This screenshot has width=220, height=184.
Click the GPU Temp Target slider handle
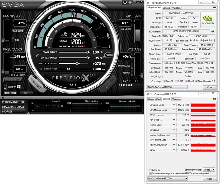coord(88,58)
